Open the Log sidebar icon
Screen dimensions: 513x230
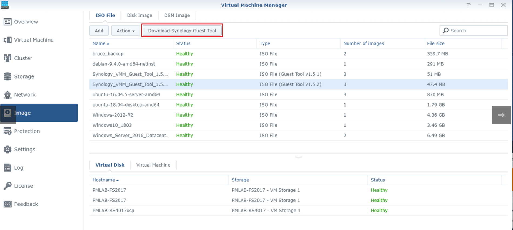coord(7,168)
